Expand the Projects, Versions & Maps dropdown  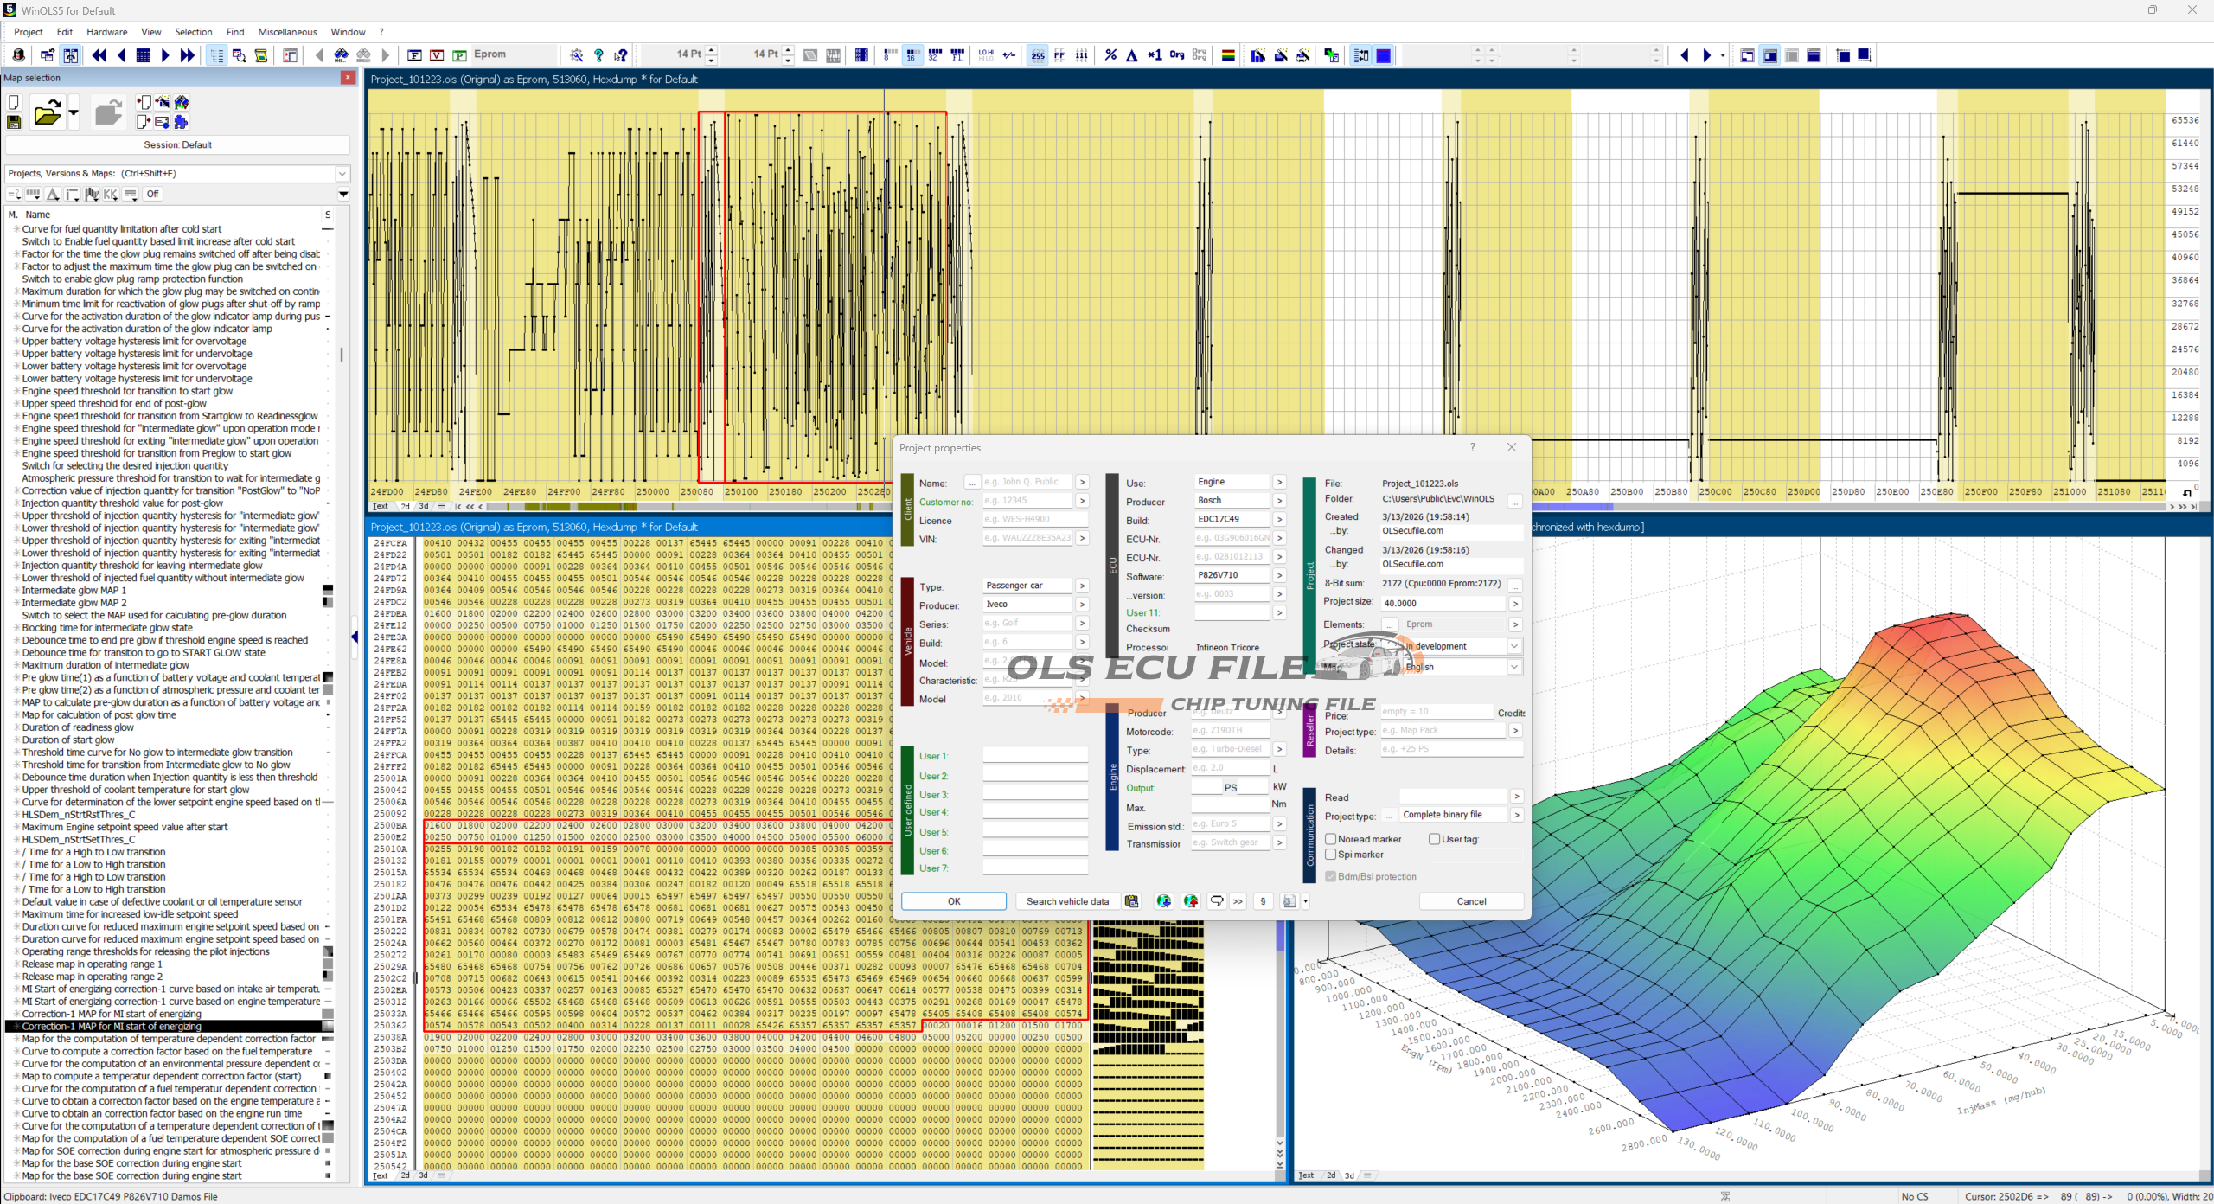coord(342,173)
